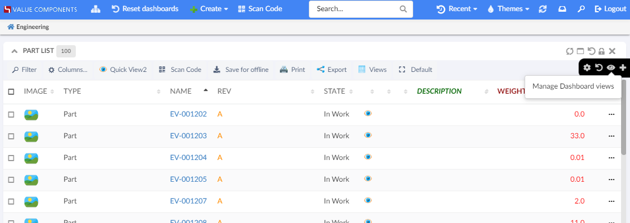Open quick view eye for EV-001202
Viewport: 630px width, 223px height.
click(x=367, y=113)
